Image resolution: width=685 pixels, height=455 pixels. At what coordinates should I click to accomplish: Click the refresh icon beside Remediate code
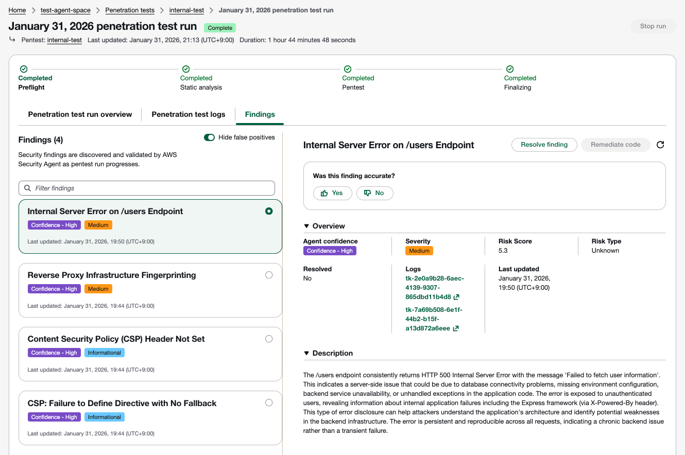coord(660,145)
